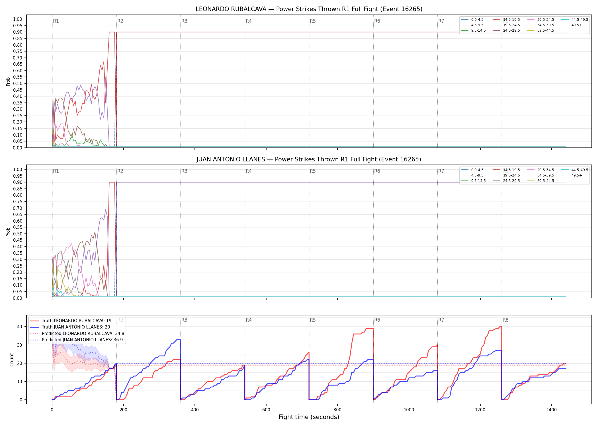Click Truth LEONARDO RUBALCAVA: 19 legend entry
The height and width of the screenshot is (427, 598).
71,321
